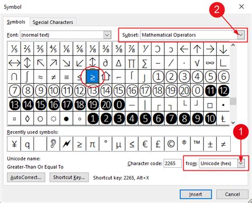This screenshot has width=252, height=203.
Task: Select the negative circled number eleven
Action: 210,91
